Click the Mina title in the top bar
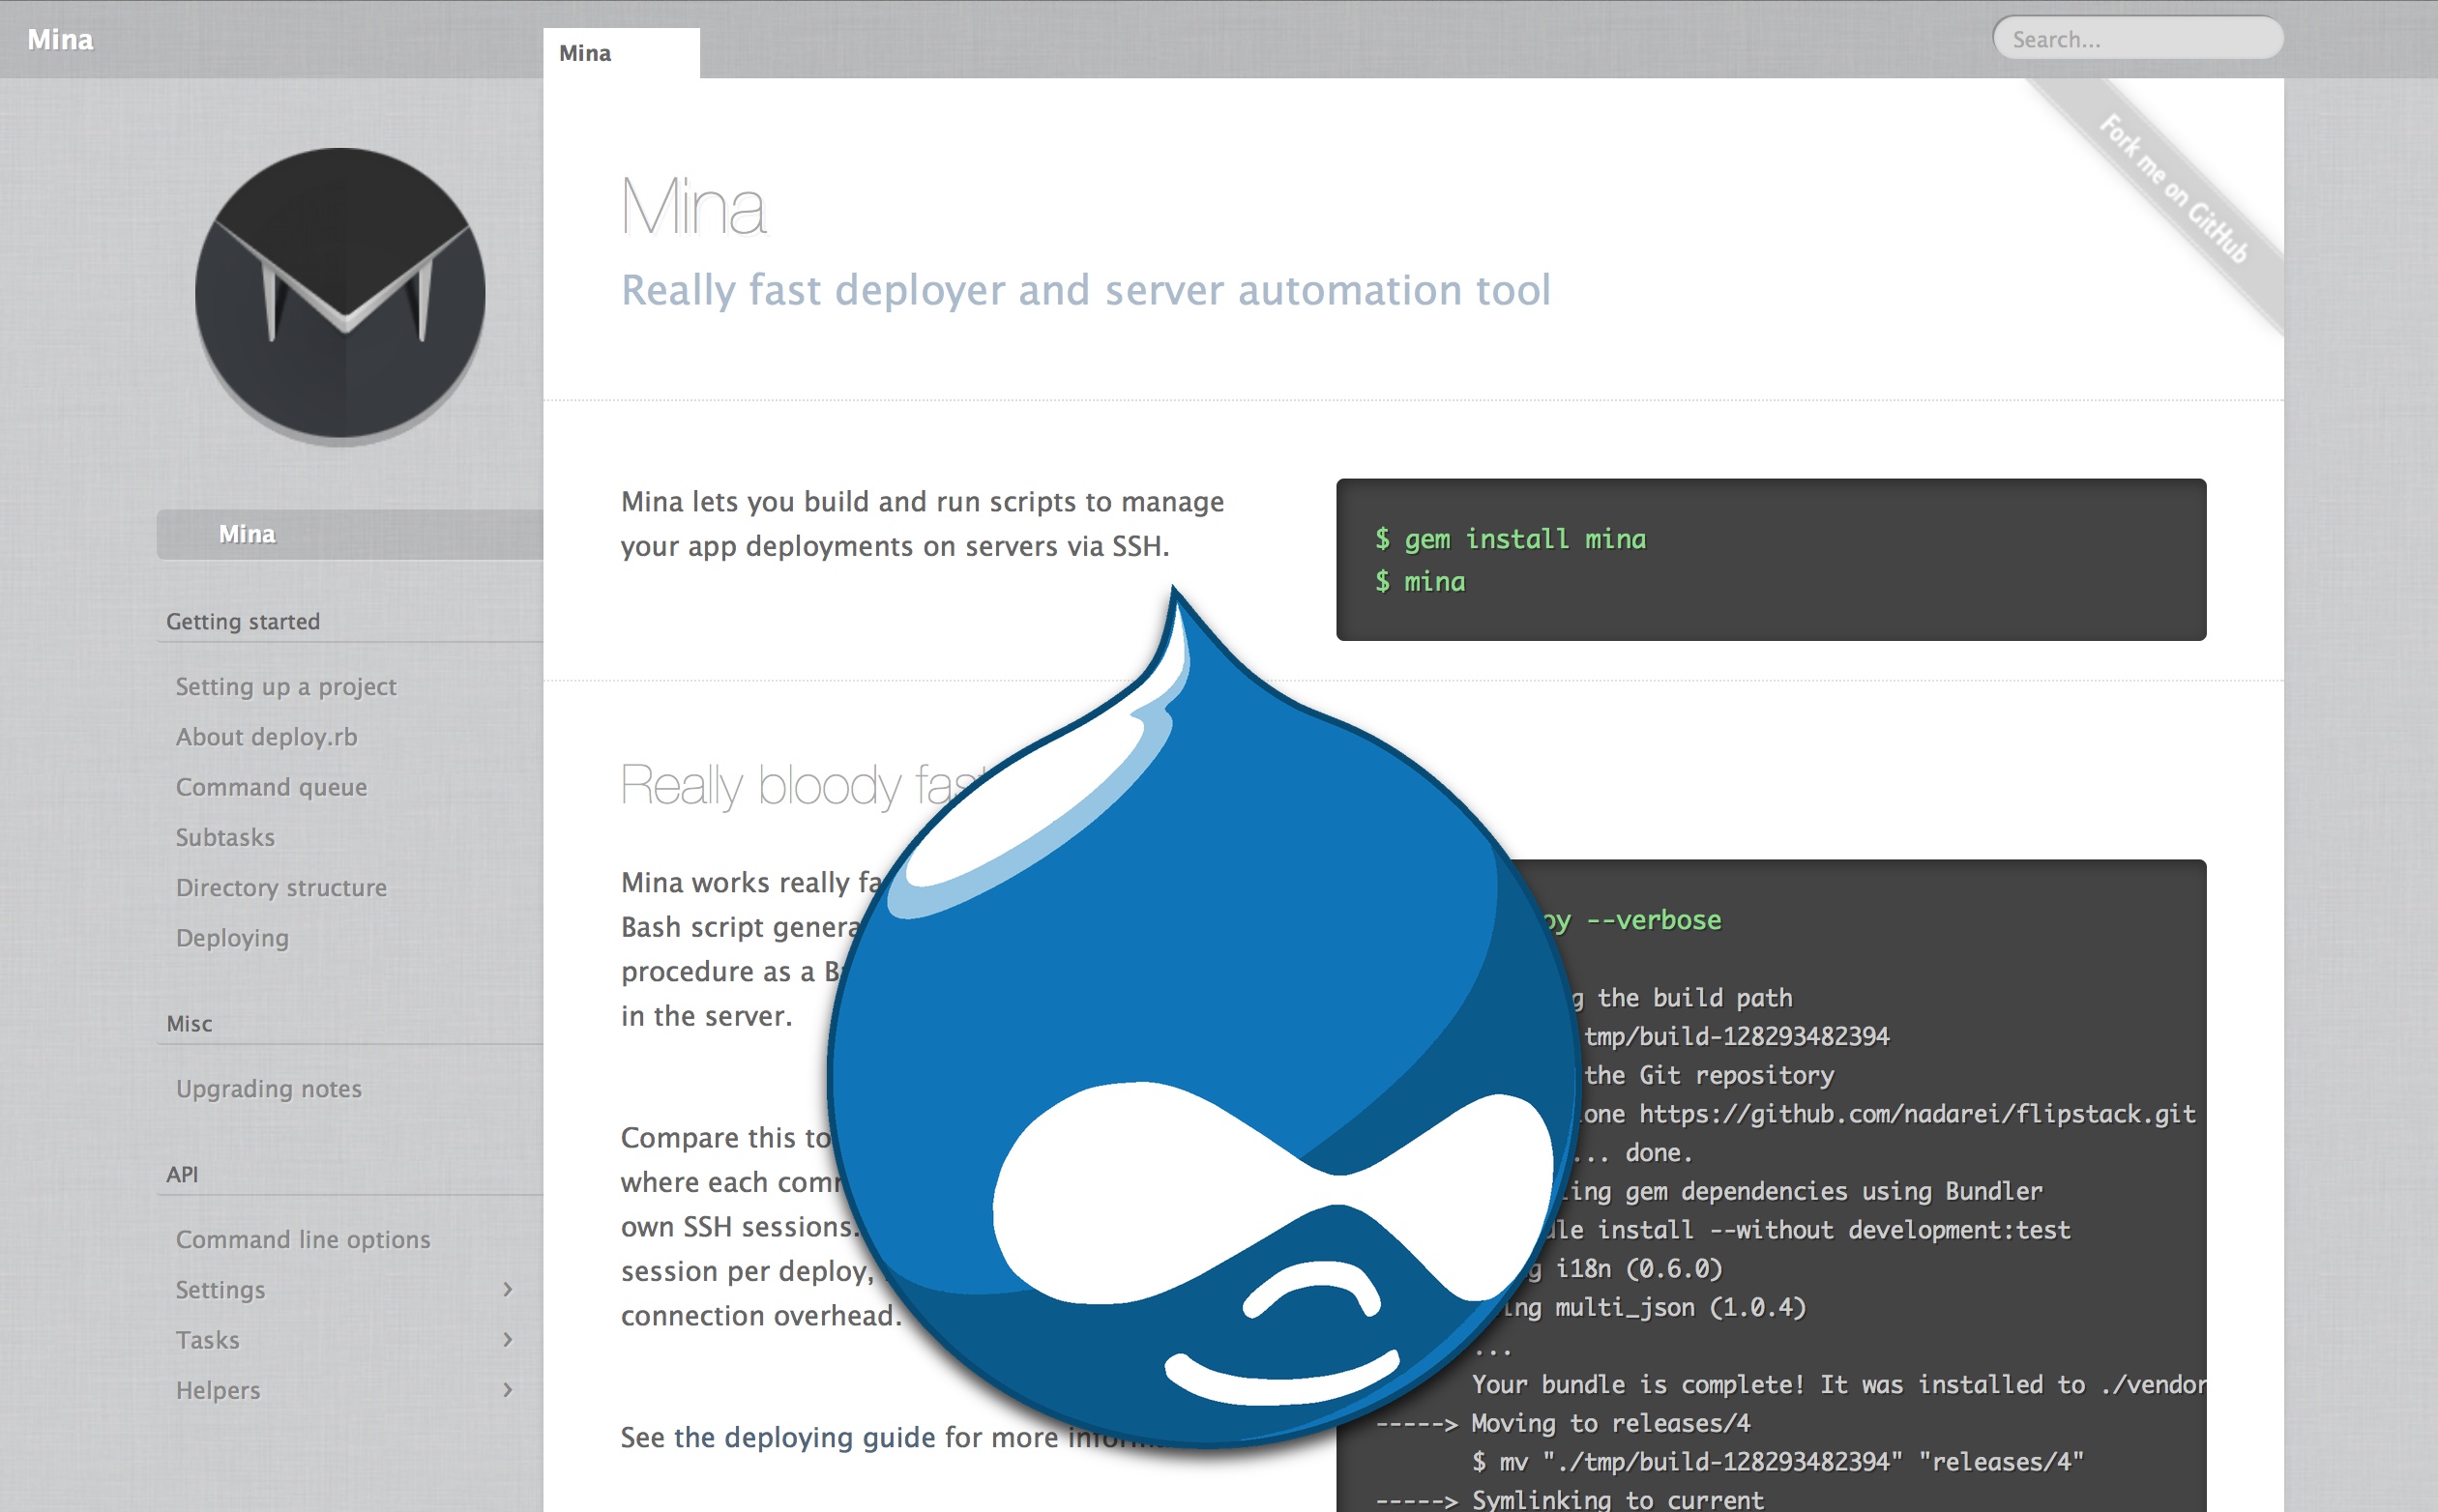The width and height of the screenshot is (2438, 1512). click(x=60, y=39)
